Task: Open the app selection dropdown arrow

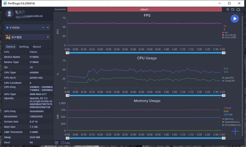Action: tap(48, 37)
